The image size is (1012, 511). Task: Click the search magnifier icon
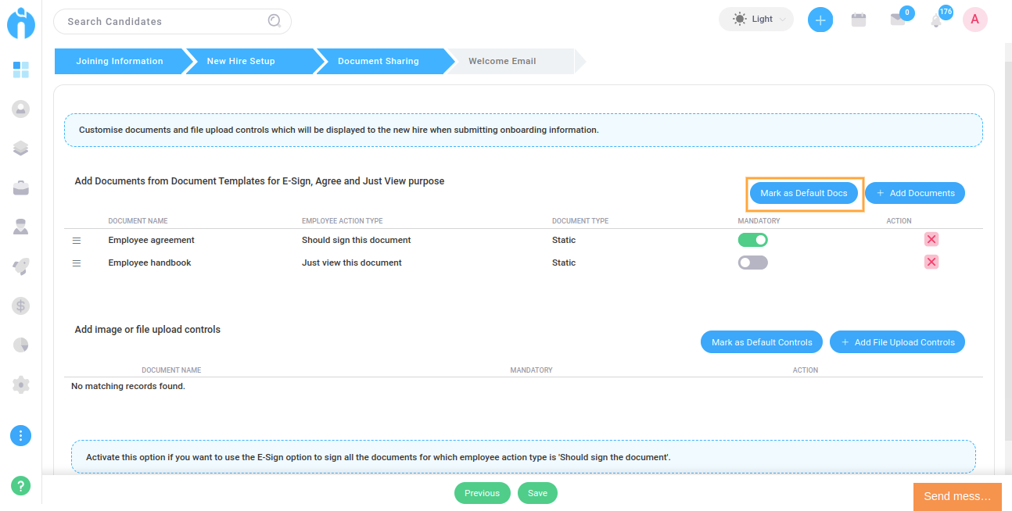[275, 21]
